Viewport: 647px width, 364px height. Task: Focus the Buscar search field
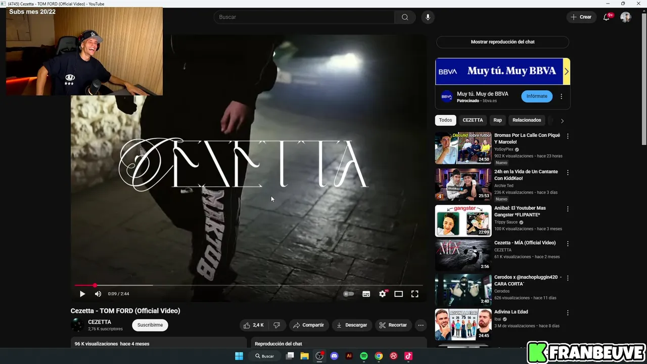[304, 17]
